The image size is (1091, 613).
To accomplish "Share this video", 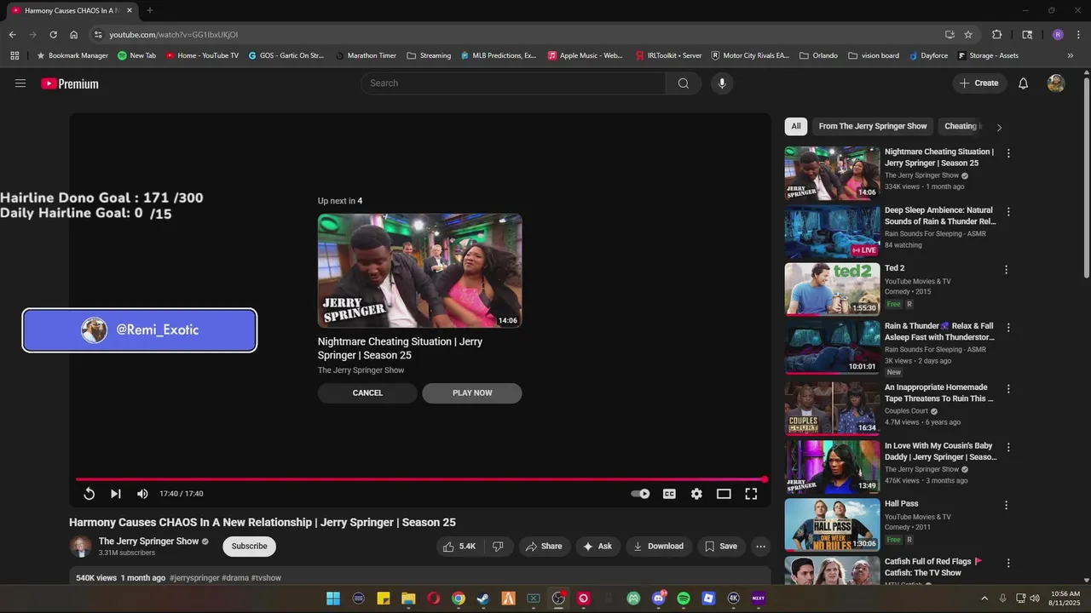I will (x=544, y=547).
